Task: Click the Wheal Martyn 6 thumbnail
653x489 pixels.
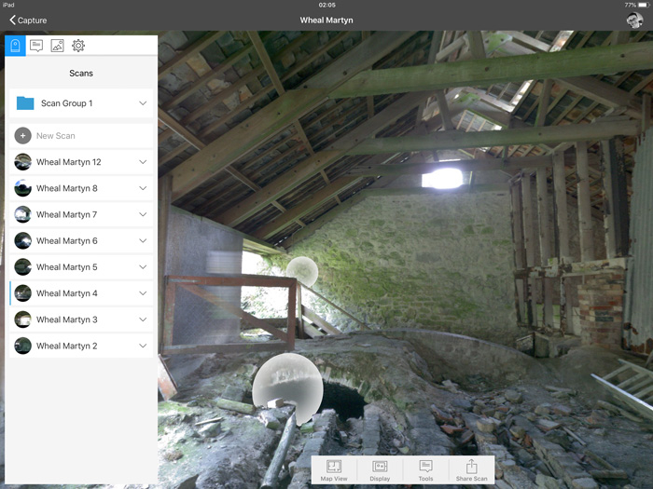Action: [x=23, y=241]
